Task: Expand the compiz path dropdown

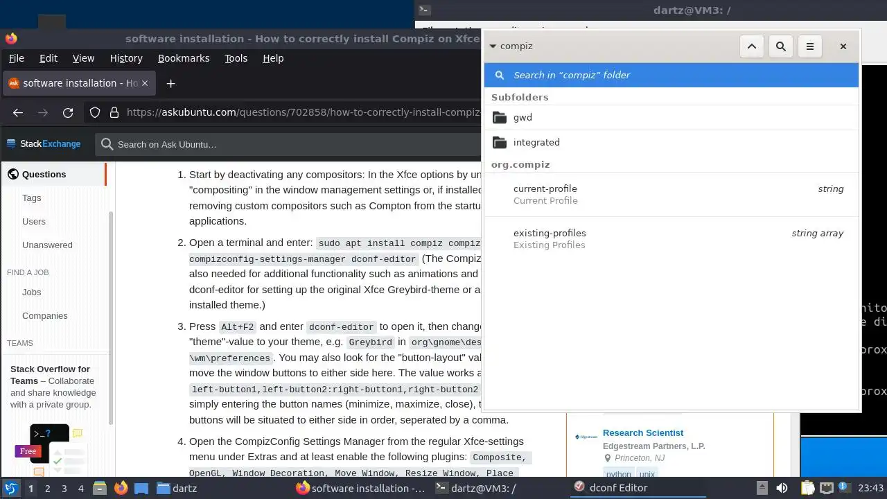Action: click(511, 46)
